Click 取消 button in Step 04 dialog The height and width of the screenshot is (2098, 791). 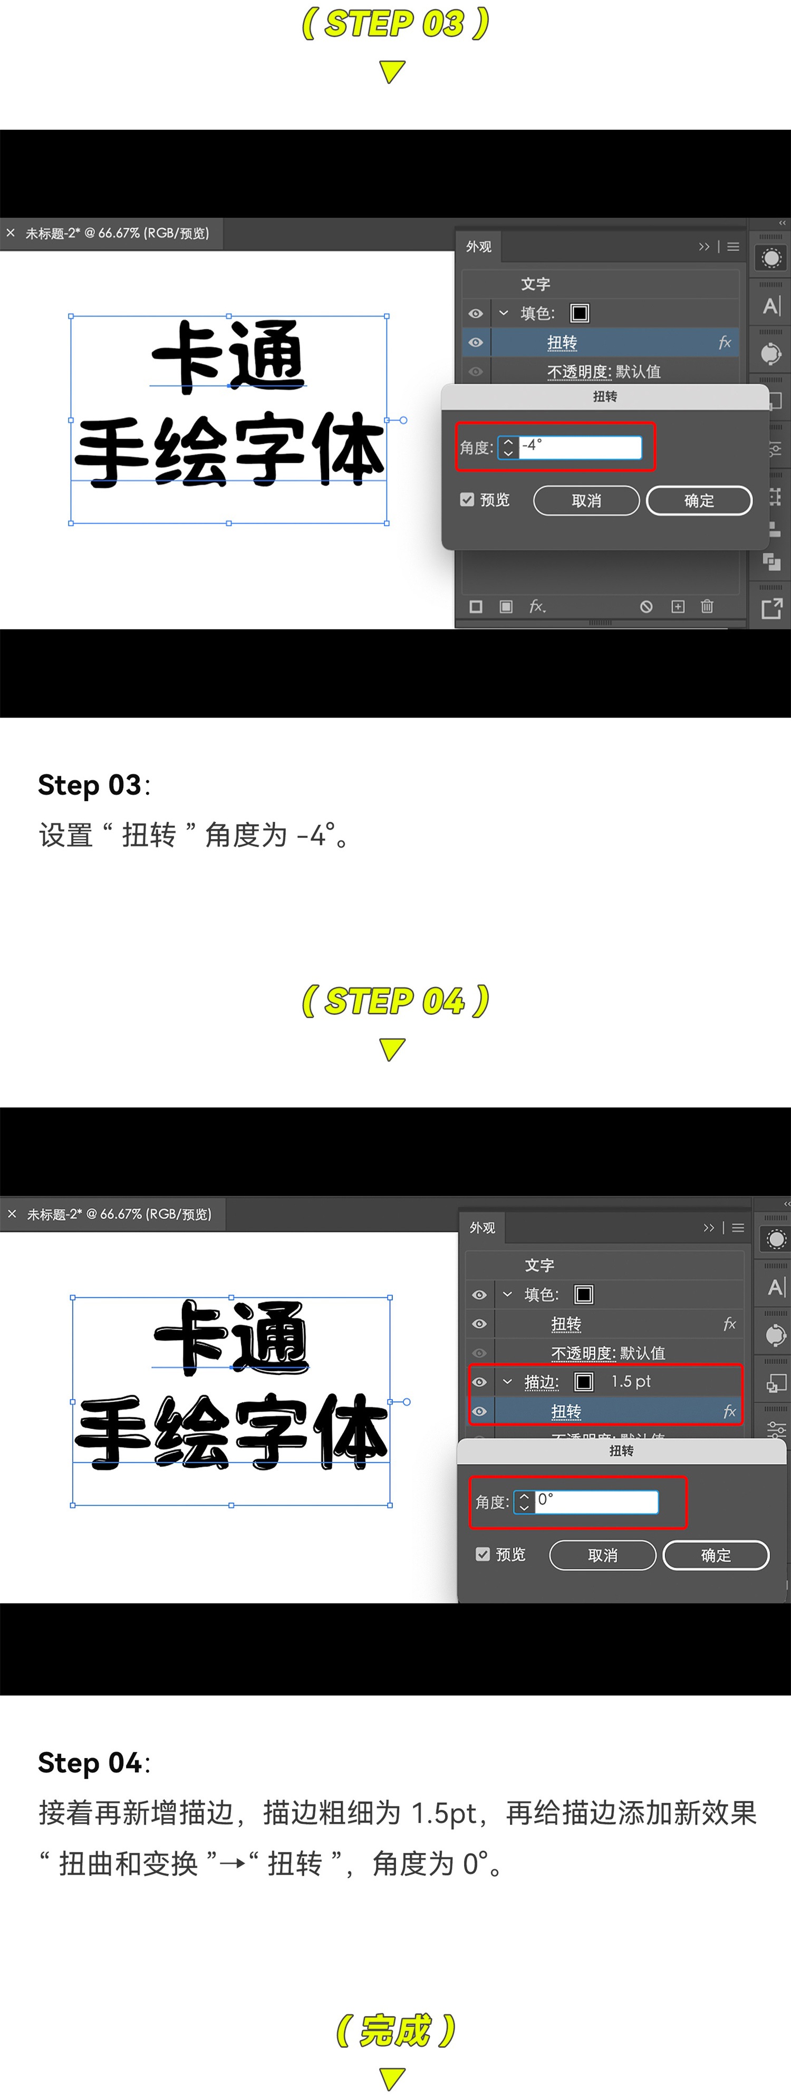pos(603,1556)
